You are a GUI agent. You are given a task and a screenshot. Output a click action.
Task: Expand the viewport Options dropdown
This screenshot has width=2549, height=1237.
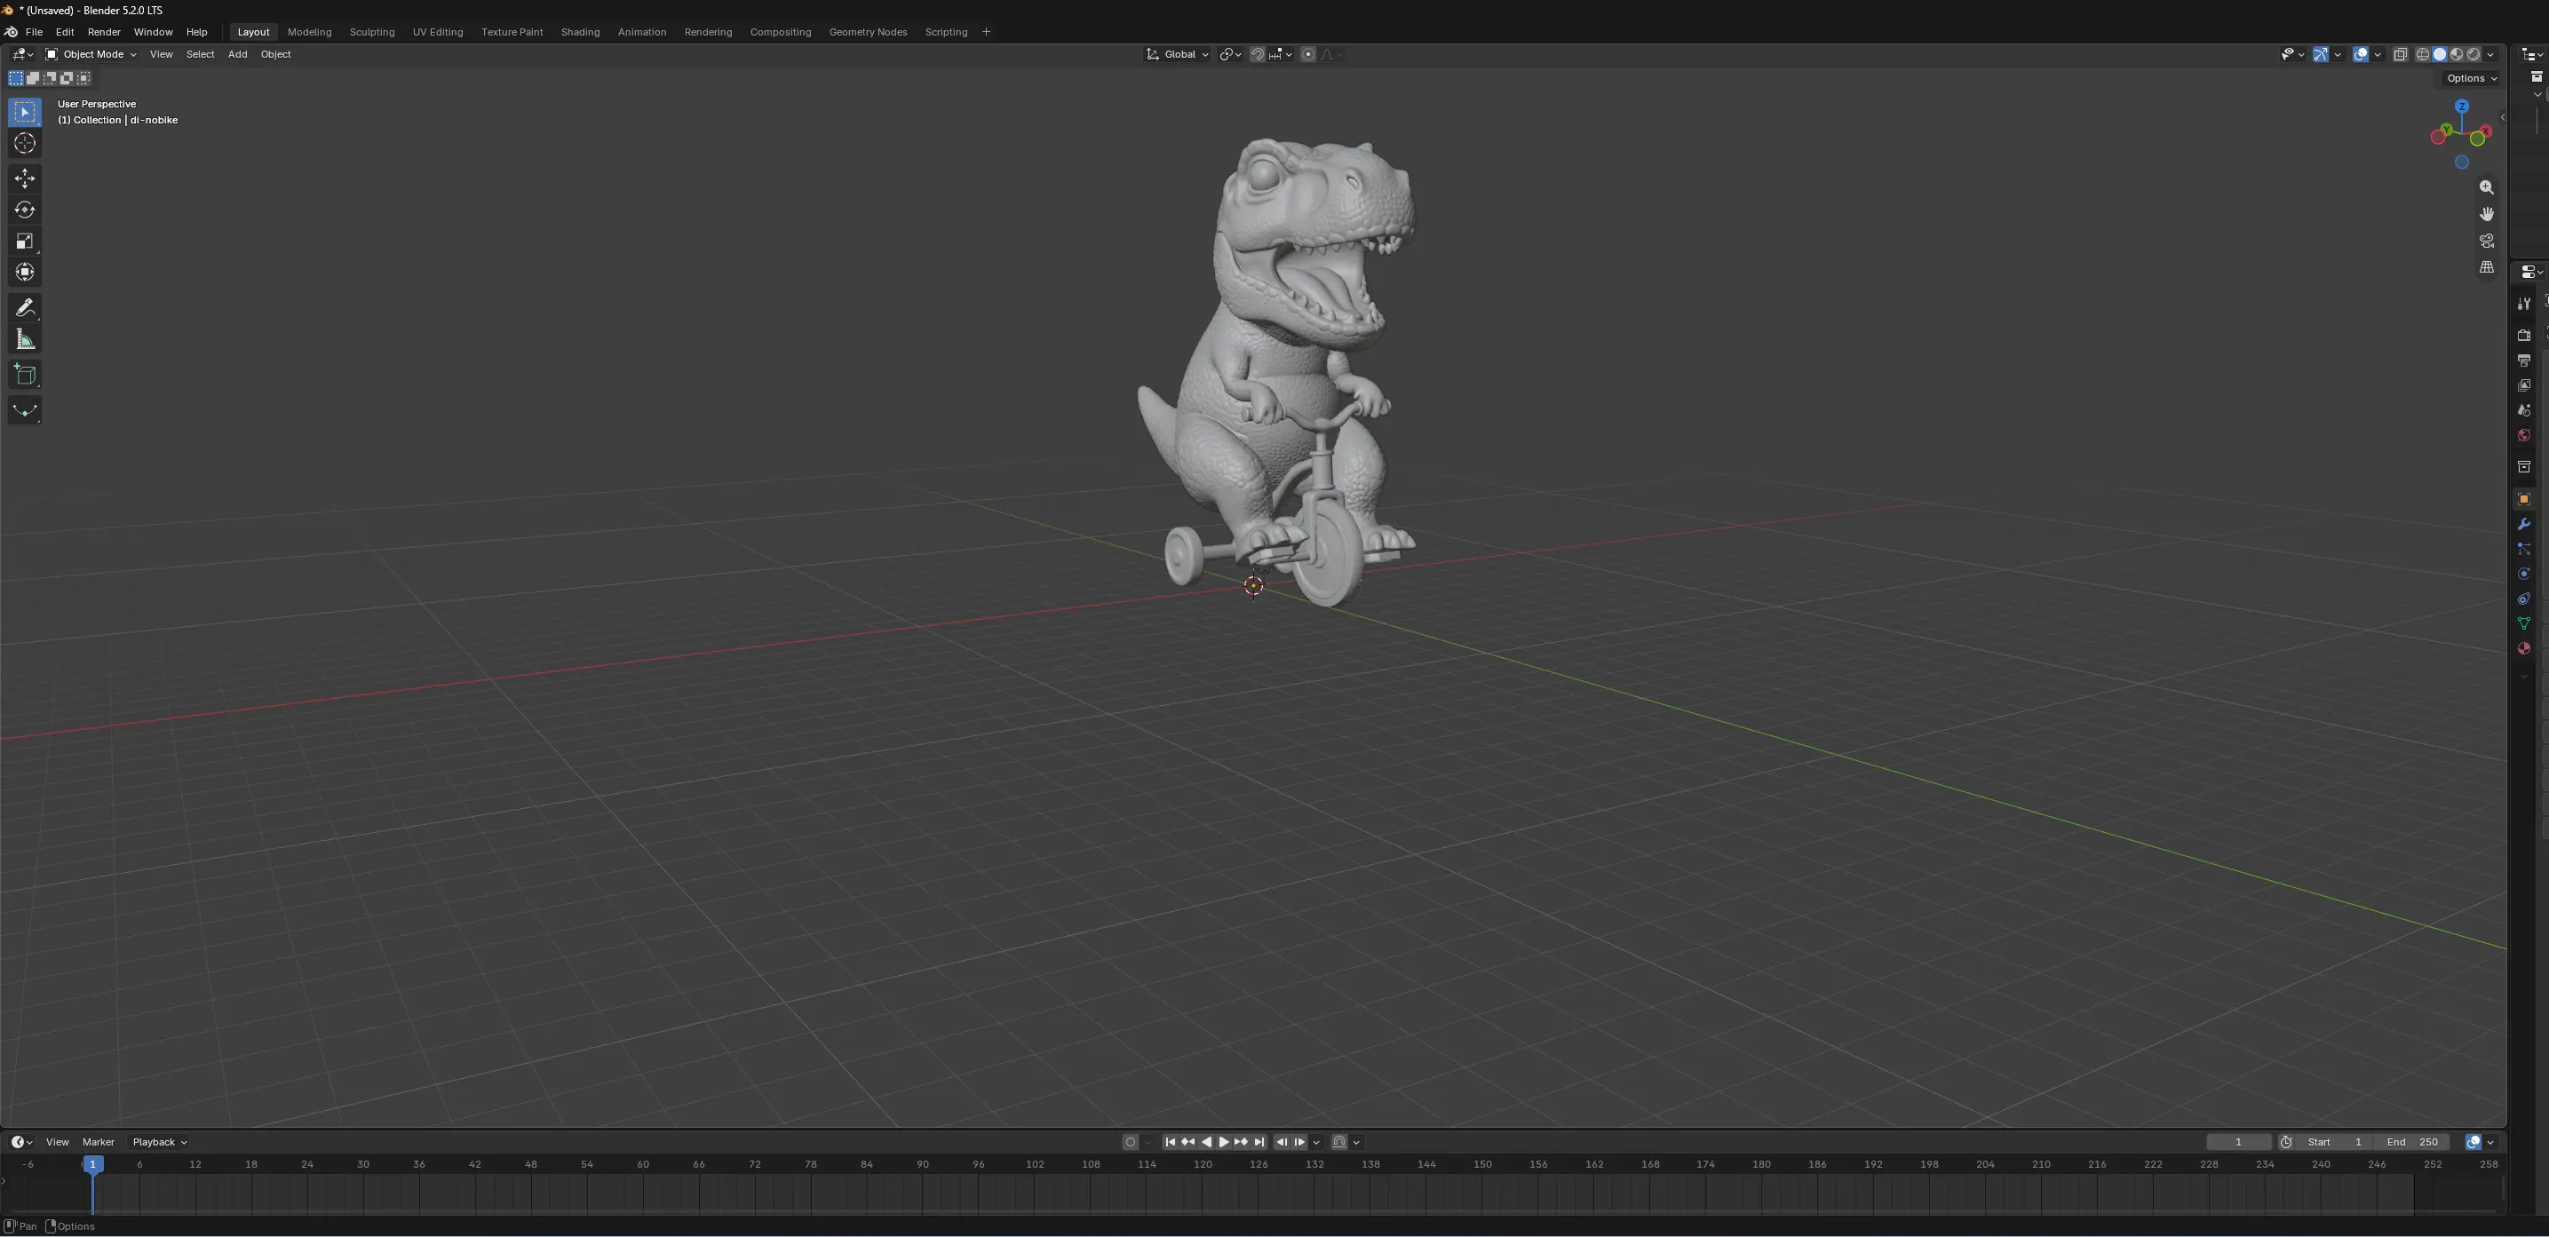(2471, 78)
